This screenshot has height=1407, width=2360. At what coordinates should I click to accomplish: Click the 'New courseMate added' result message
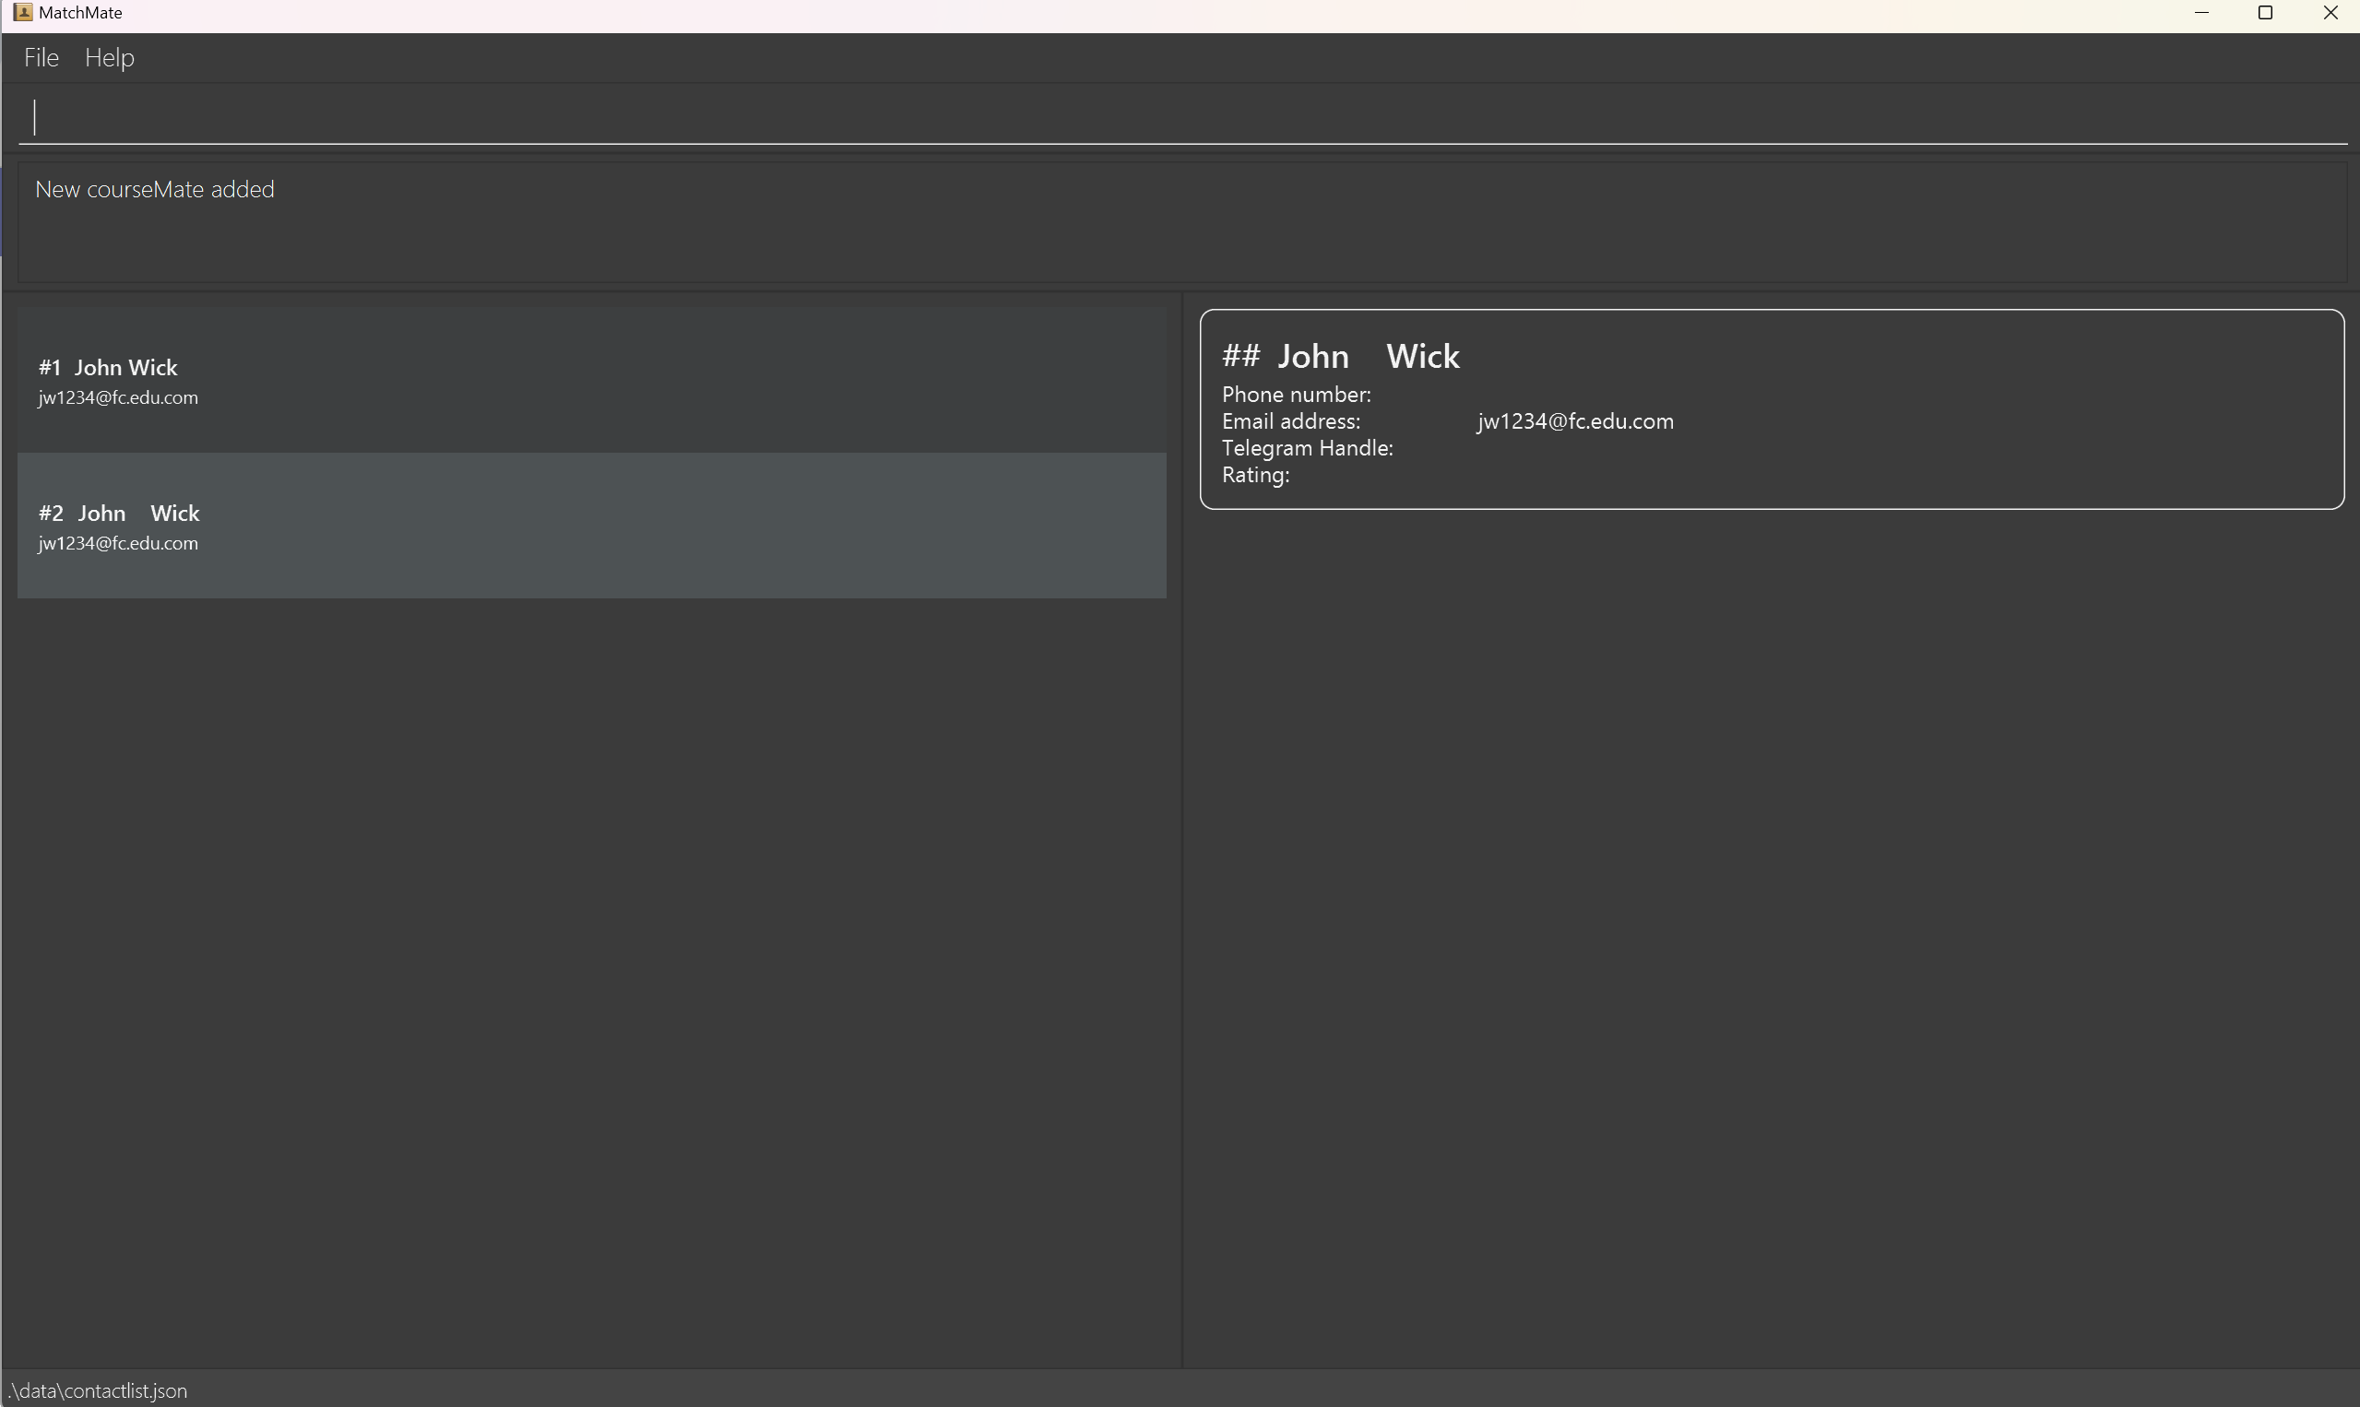[155, 190]
